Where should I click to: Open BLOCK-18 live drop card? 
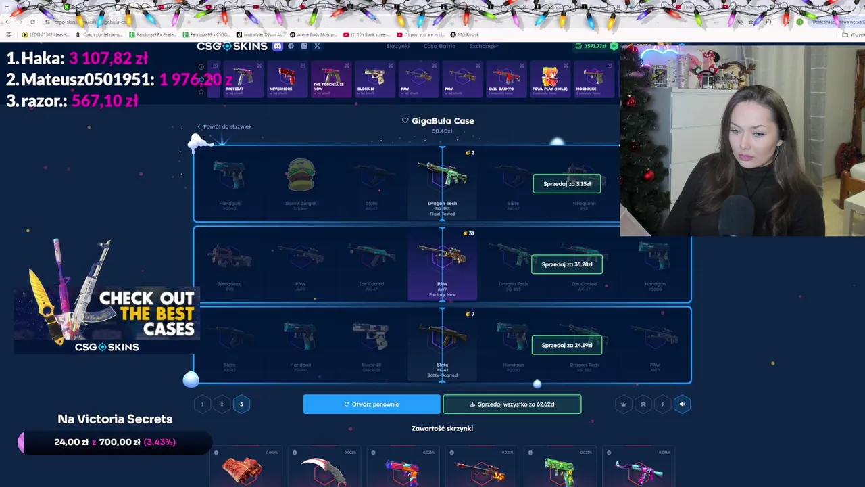tap(375, 79)
